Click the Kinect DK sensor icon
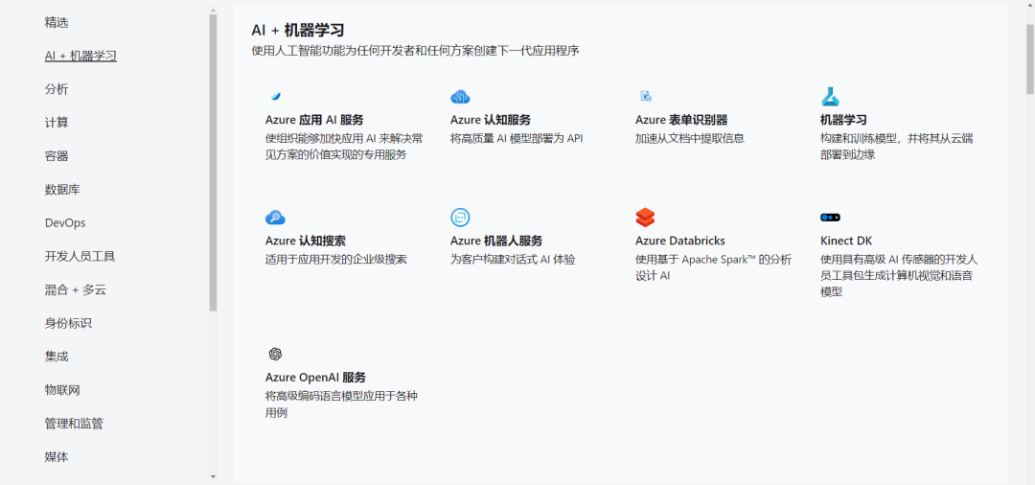Image resolution: width=1035 pixels, height=485 pixels. coord(830,217)
